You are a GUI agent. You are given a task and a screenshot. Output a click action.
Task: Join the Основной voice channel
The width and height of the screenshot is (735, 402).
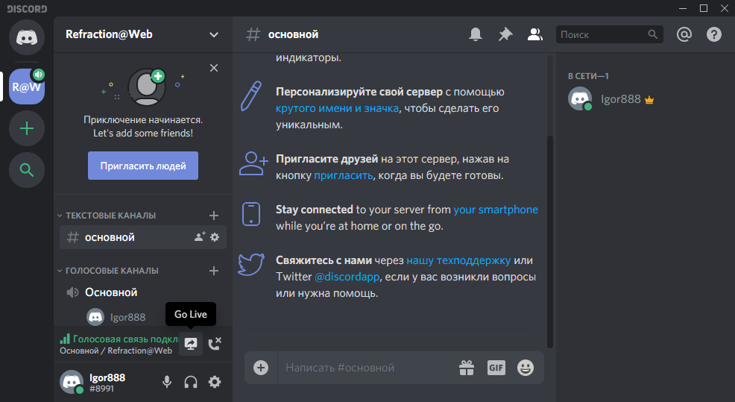click(111, 292)
